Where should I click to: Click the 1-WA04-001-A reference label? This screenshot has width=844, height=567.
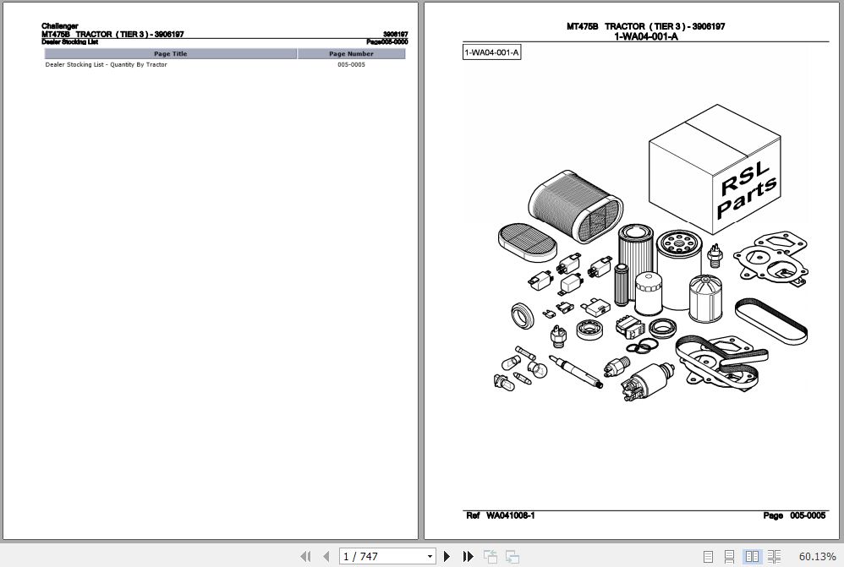tap(491, 52)
